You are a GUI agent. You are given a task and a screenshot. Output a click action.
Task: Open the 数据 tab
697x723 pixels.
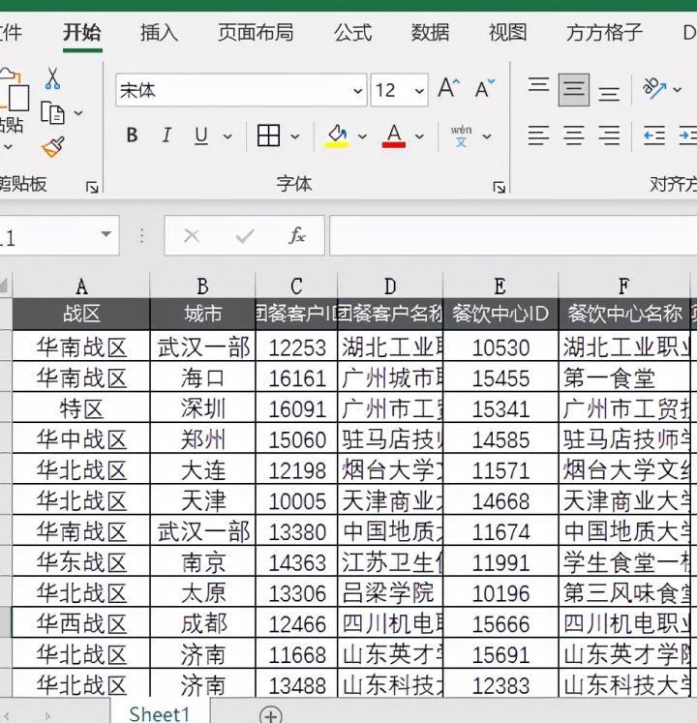(430, 33)
